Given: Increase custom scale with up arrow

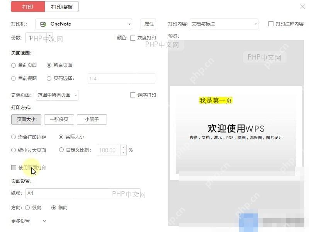Looking at the screenshot, I should coord(123,148).
